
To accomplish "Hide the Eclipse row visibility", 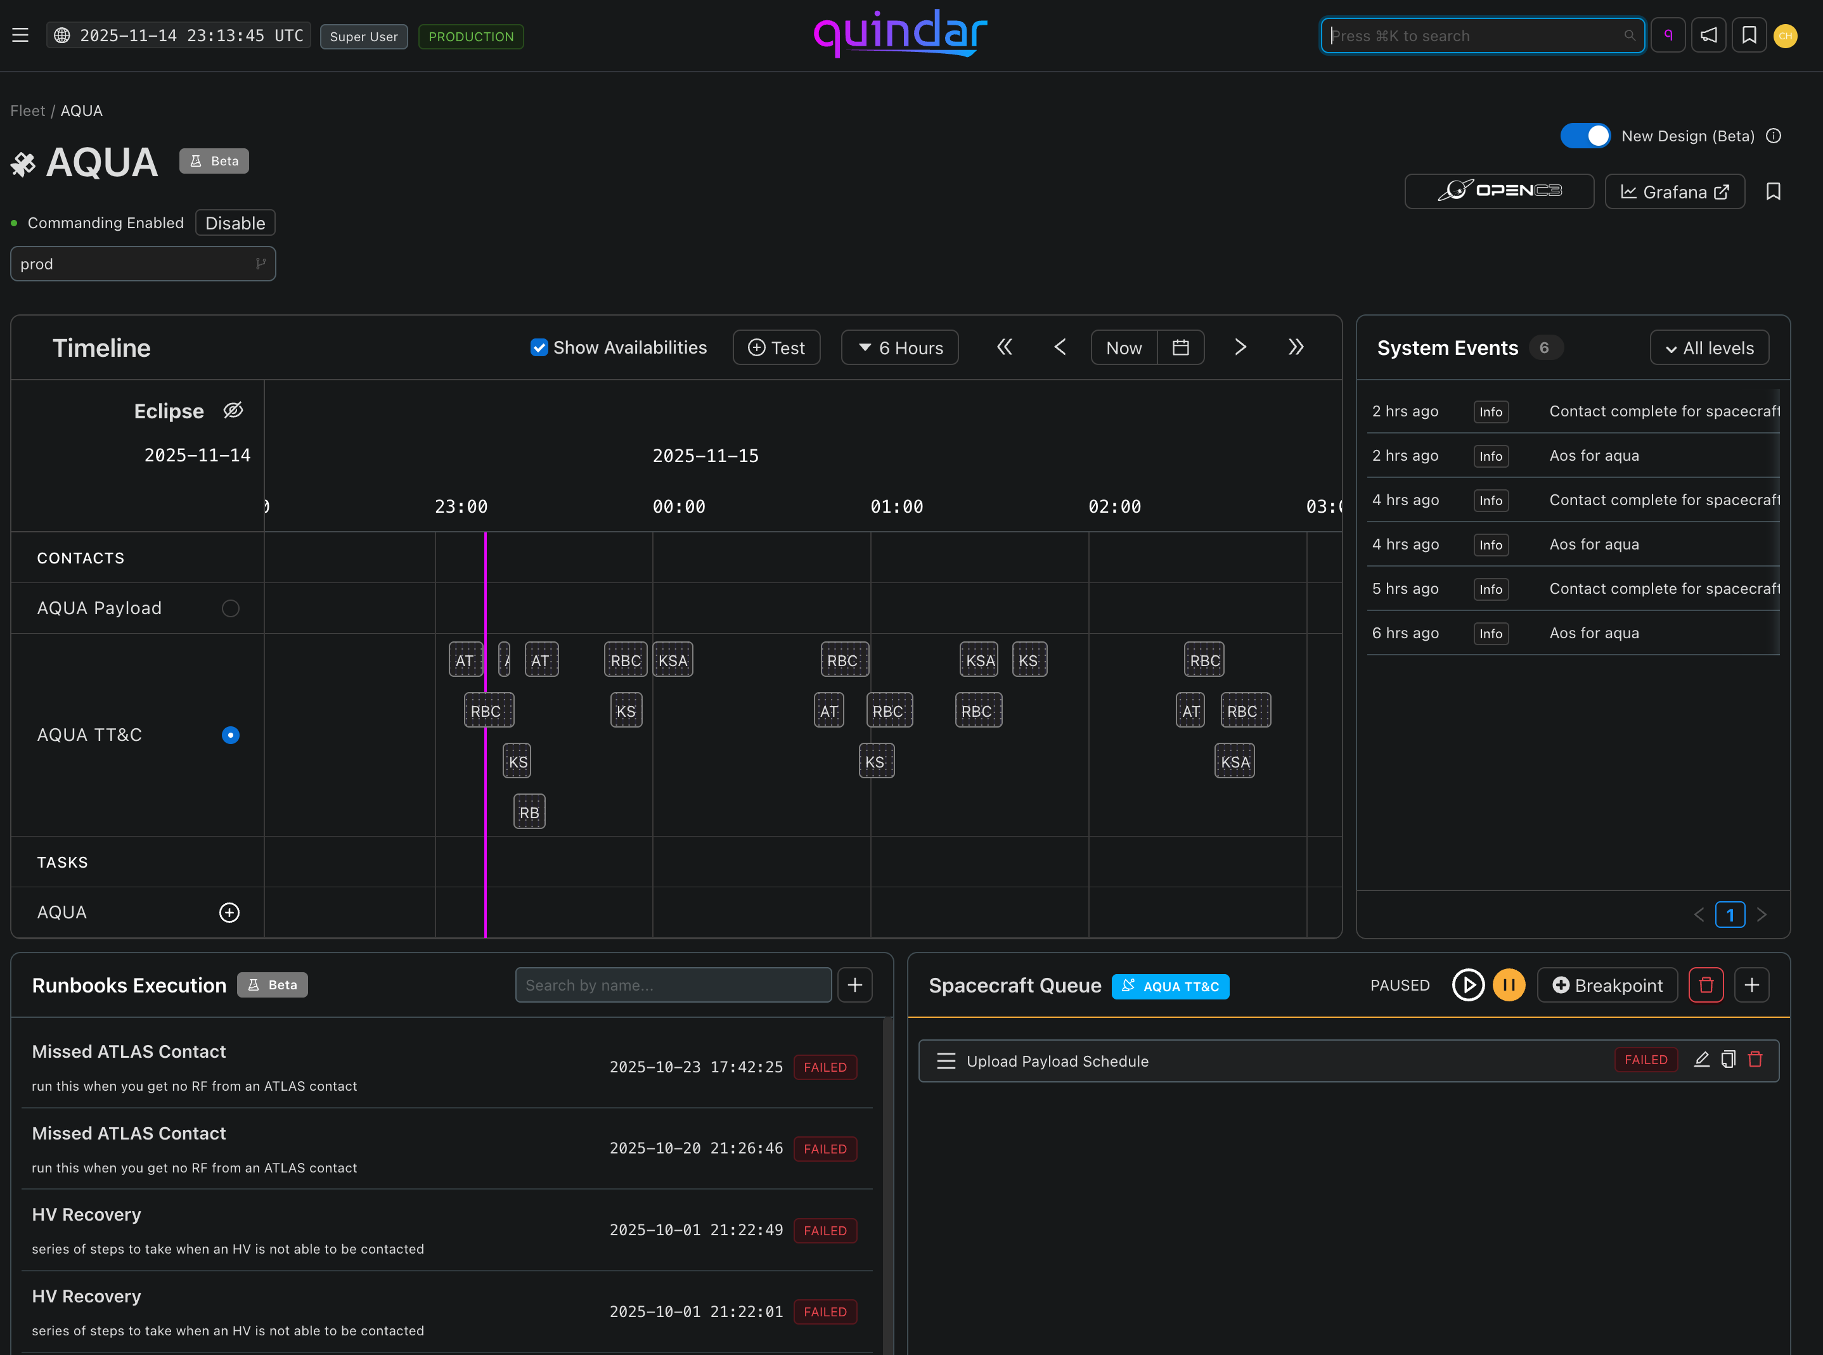I will pos(233,410).
